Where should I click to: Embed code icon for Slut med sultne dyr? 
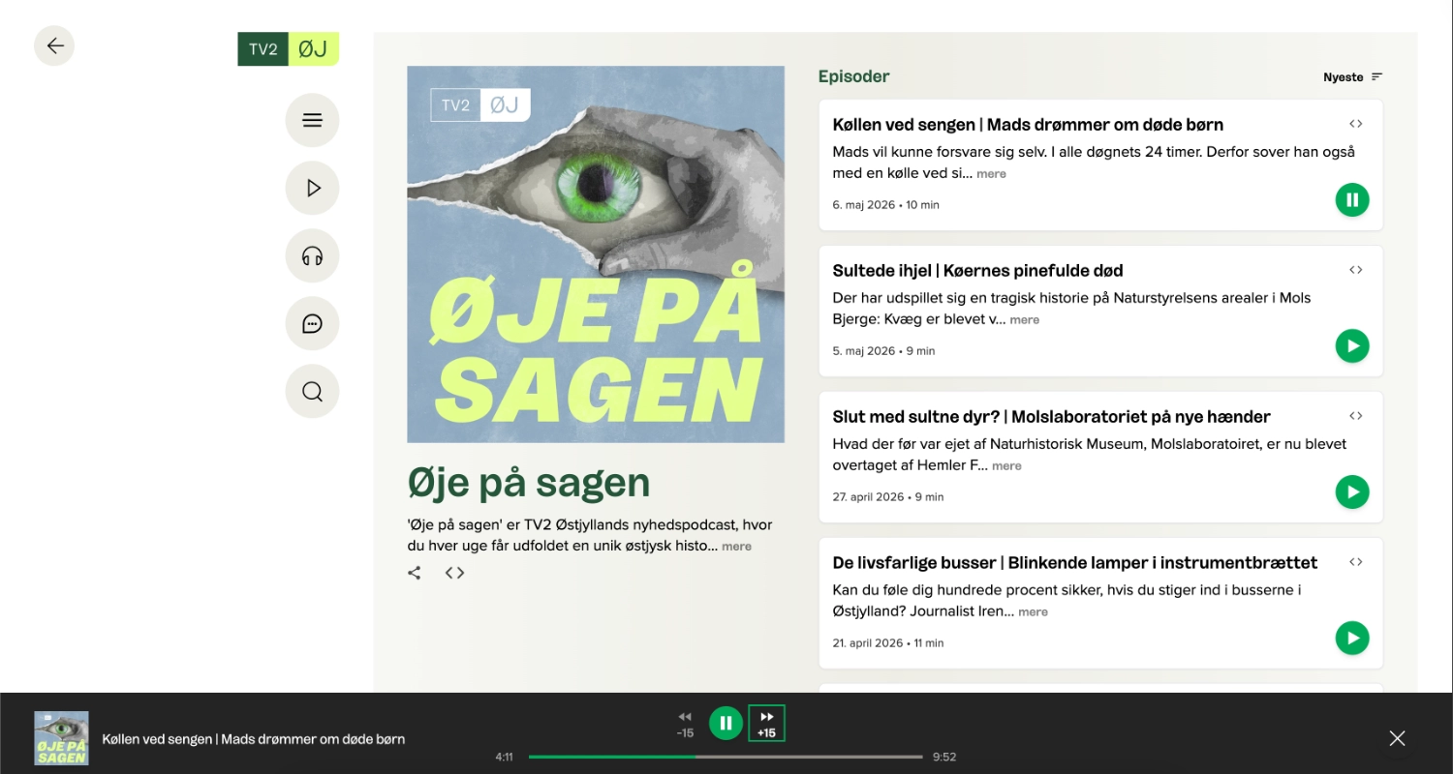[1356, 416]
